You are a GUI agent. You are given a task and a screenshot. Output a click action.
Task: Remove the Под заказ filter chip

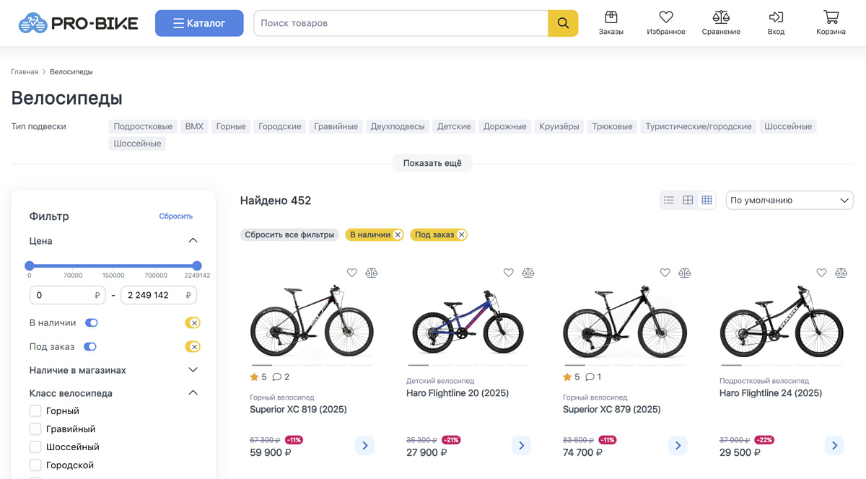[x=461, y=234]
